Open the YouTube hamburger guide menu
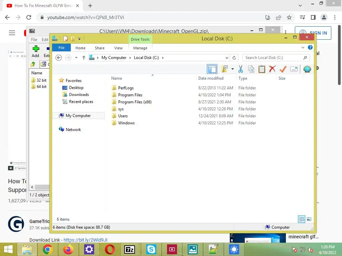Image resolution: width=342 pixels, height=256 pixels. pyautogui.click(x=12, y=33)
